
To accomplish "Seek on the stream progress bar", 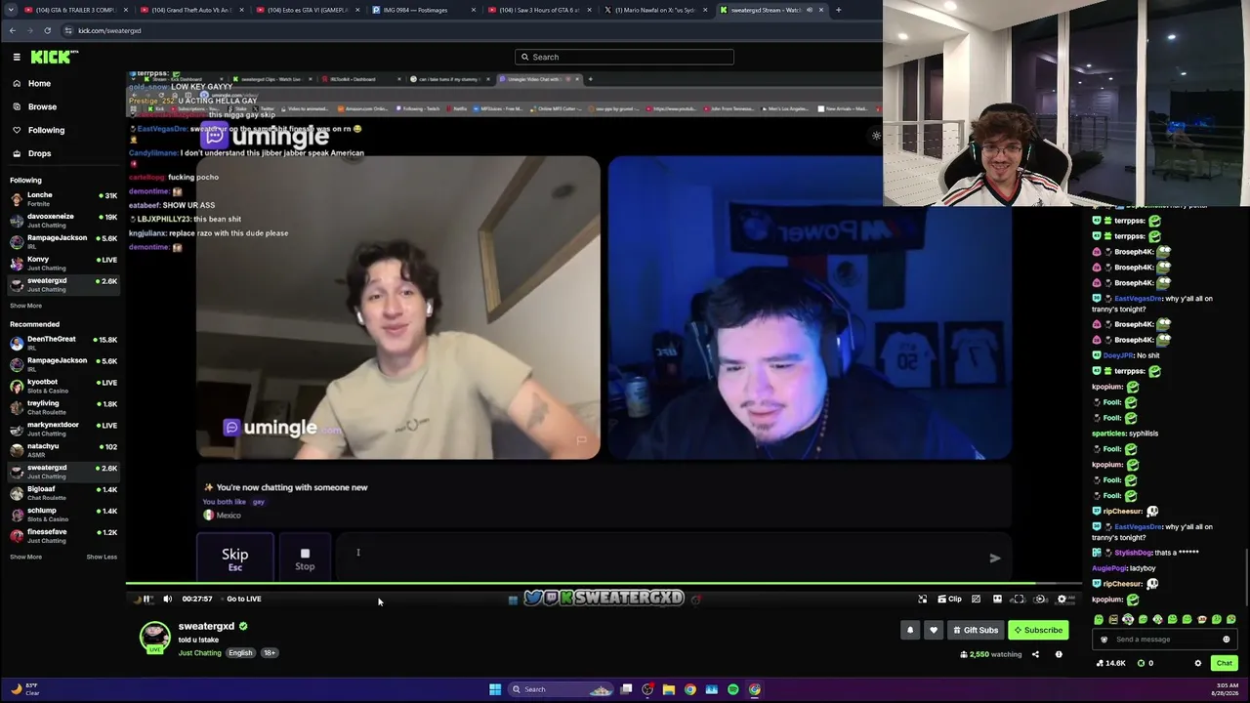I will (x=602, y=584).
